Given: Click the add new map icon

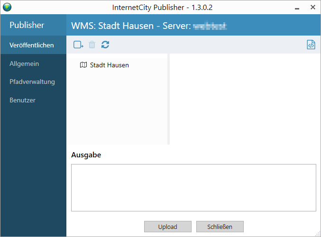Looking at the screenshot, I should tap(78, 45).
